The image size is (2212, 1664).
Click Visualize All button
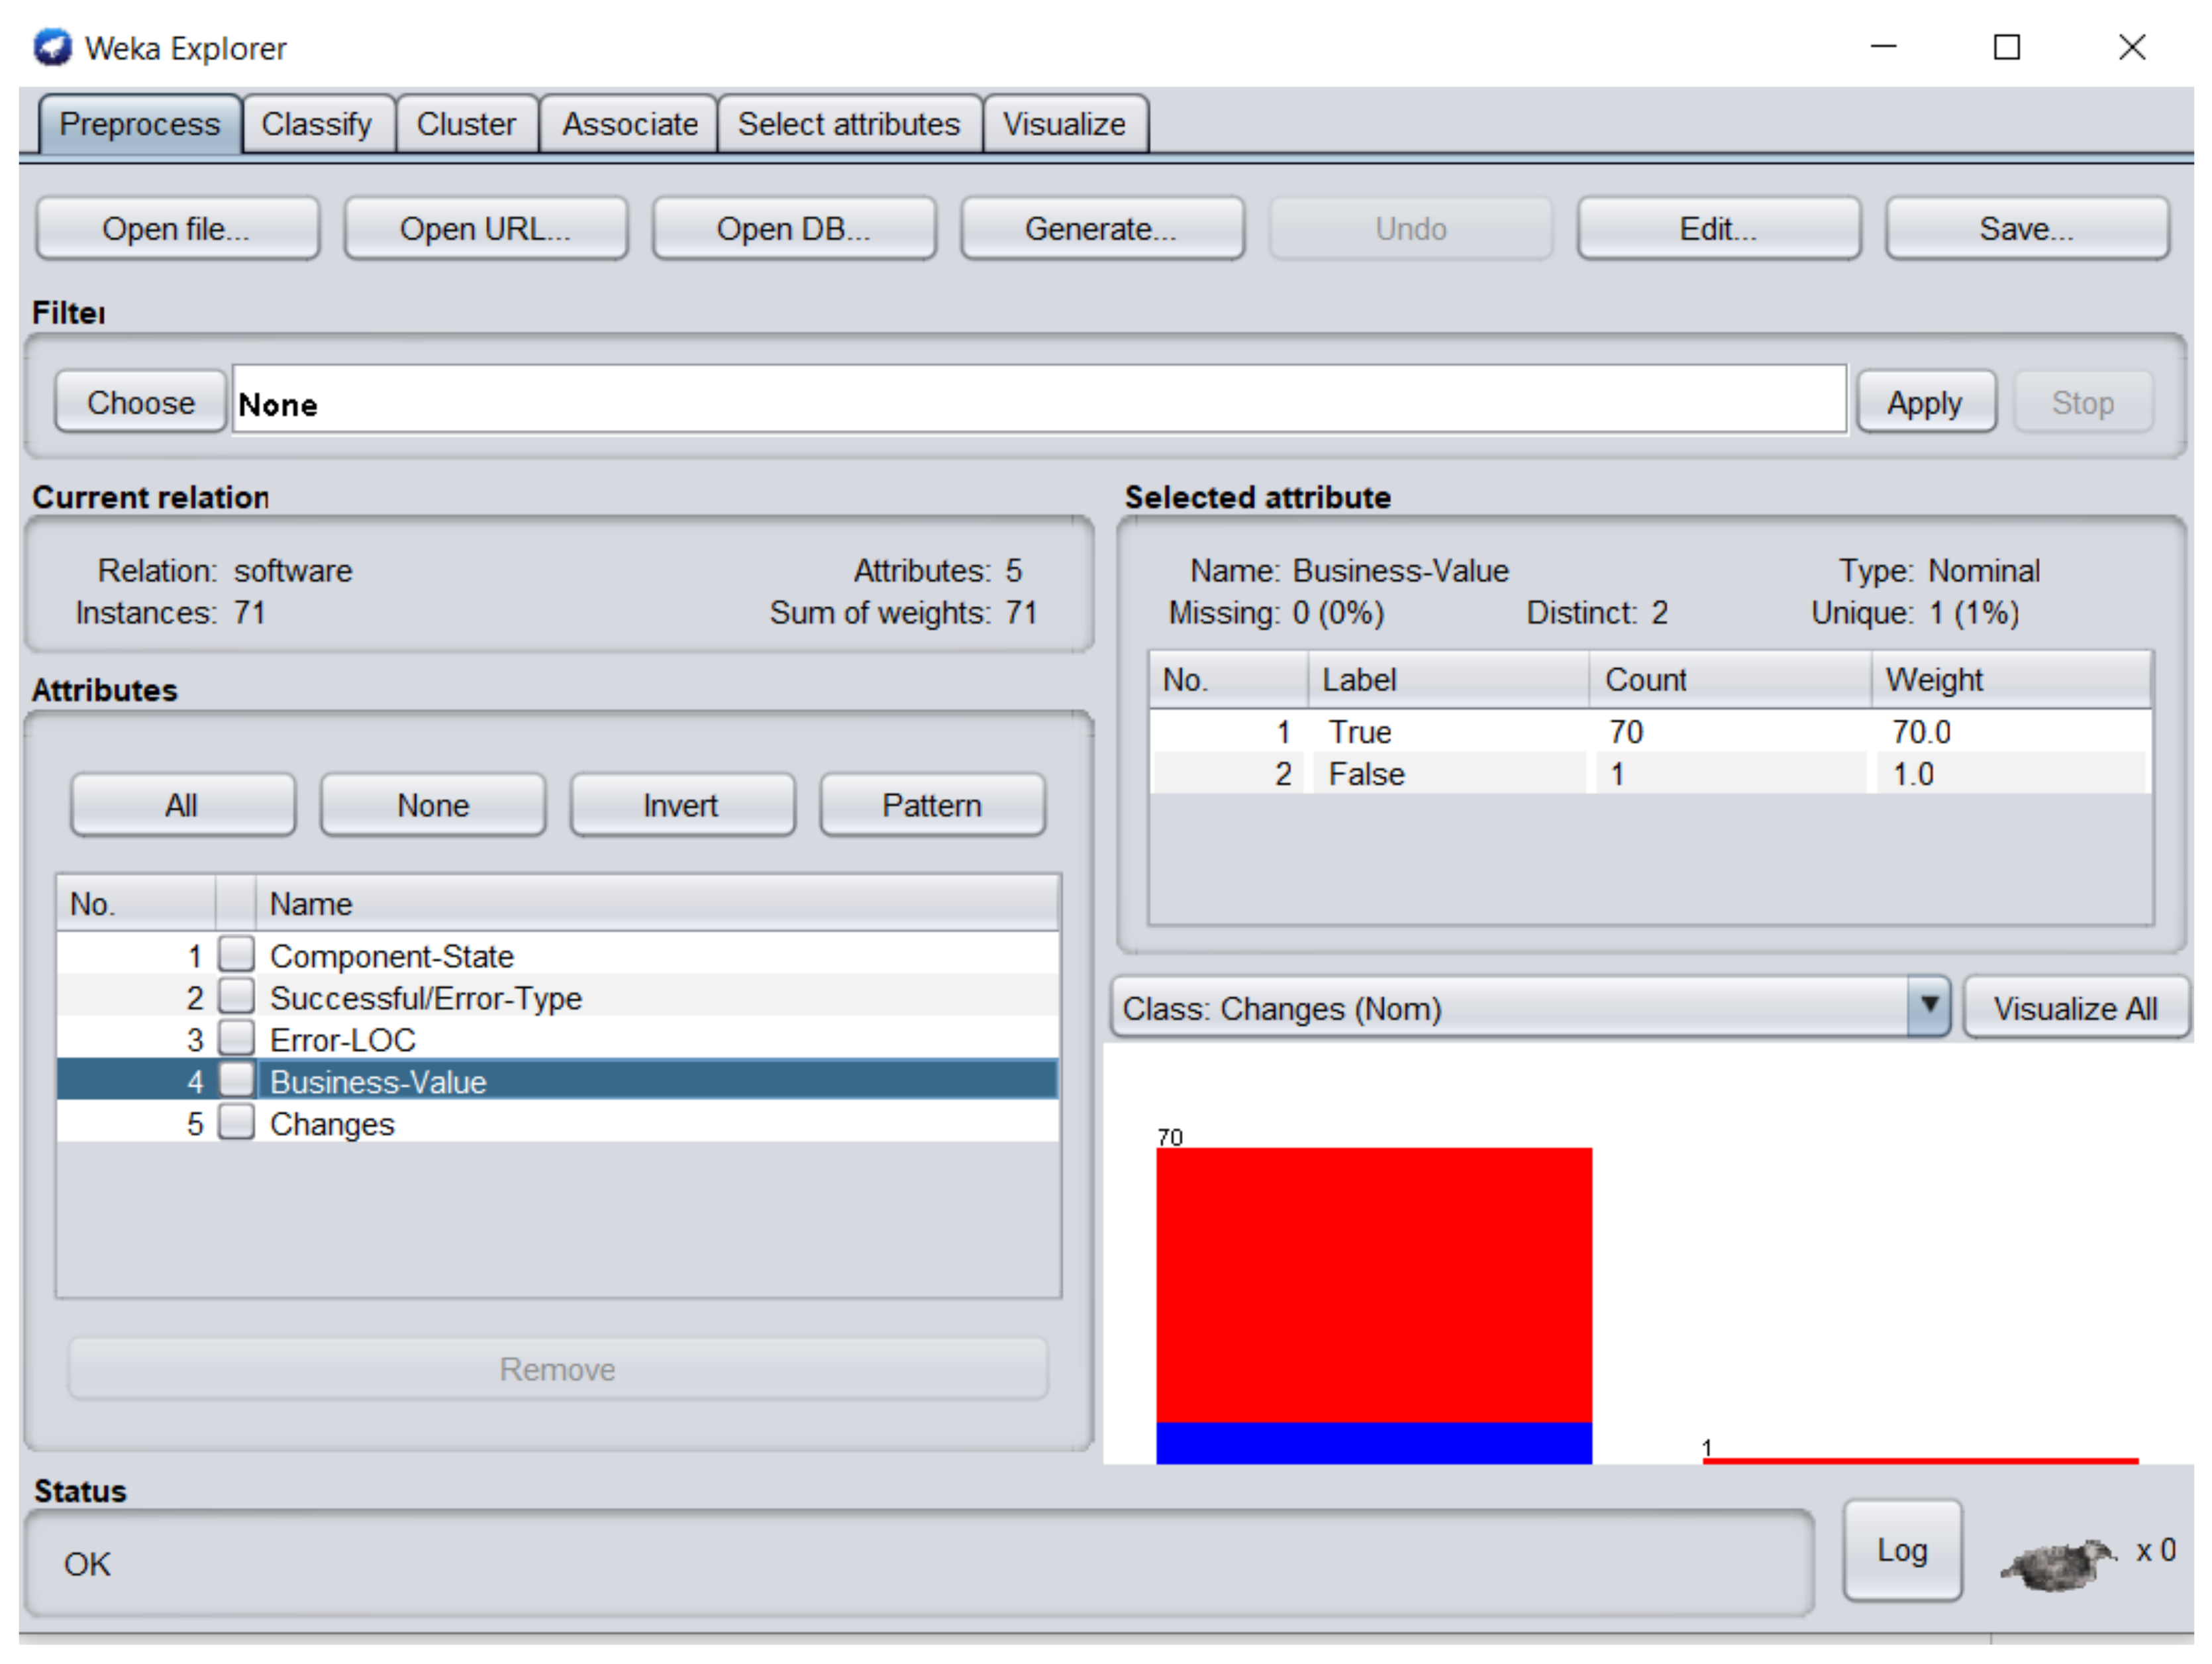point(2075,1007)
